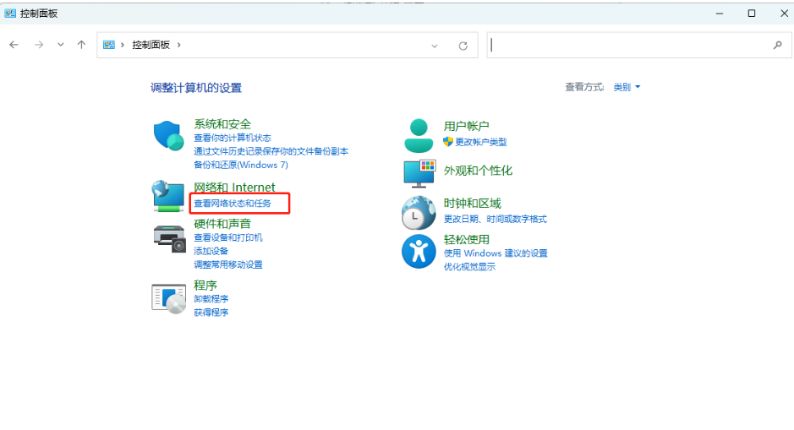Click the 控制面板 breadcrumb in the address bar
Viewport: 794px width, 430px height.
coord(151,45)
